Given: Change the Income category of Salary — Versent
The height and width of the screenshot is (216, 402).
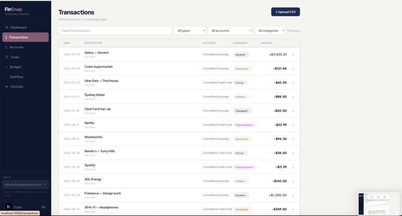Looking at the screenshot, I should [x=241, y=55].
